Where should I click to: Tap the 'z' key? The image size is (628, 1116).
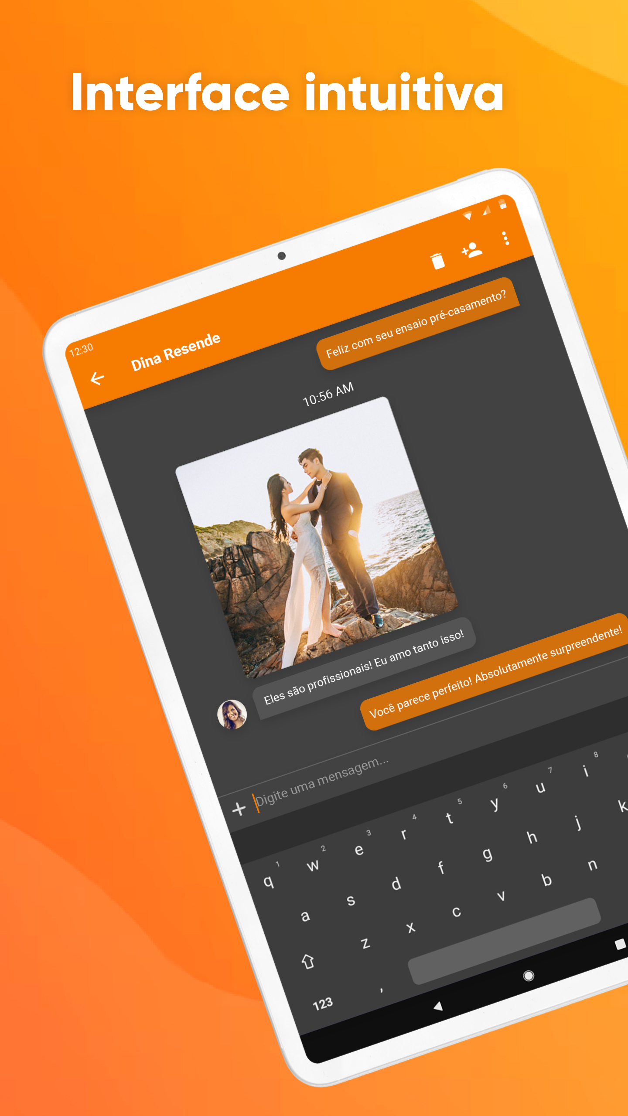(x=365, y=944)
